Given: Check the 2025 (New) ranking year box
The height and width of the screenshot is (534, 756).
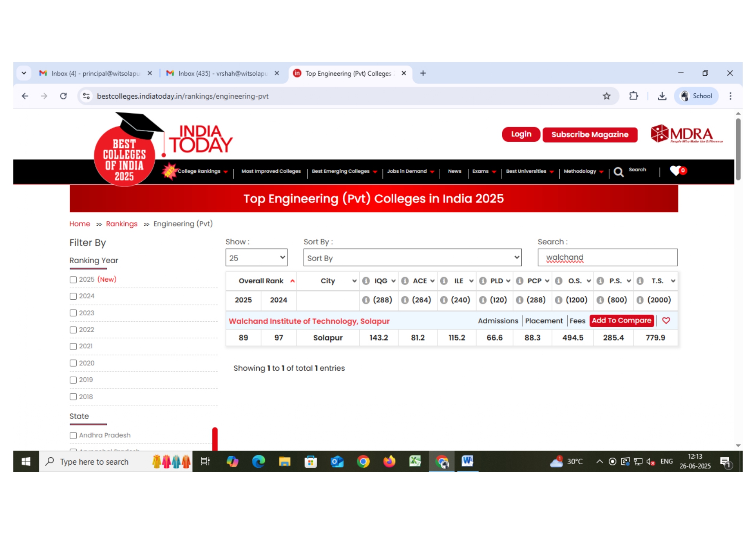Looking at the screenshot, I should pyautogui.click(x=73, y=279).
